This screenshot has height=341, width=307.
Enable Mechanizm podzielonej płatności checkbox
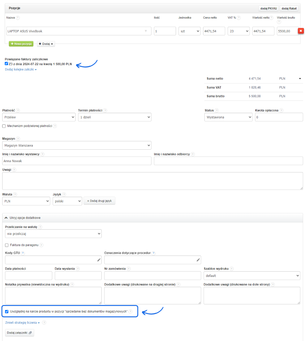pos(4,126)
